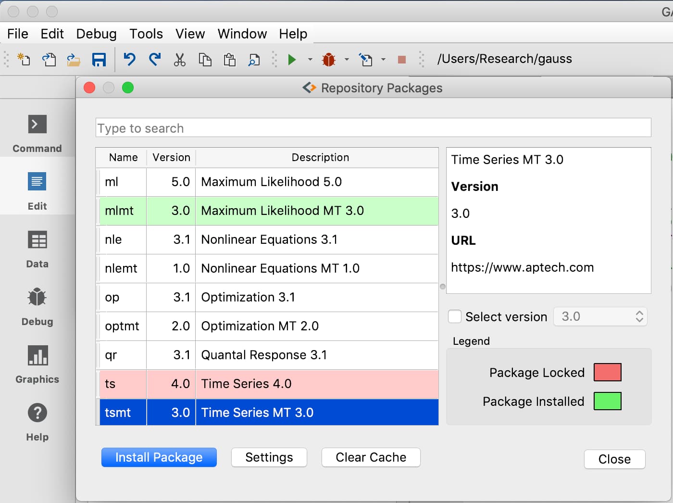Expand the dropdown arrow next to the Debug bug icon
Viewport: 673px width, 503px height.
click(347, 60)
